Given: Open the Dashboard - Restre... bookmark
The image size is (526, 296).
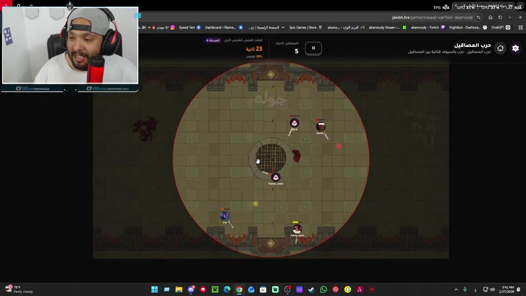Looking at the screenshot, I should pos(223,28).
